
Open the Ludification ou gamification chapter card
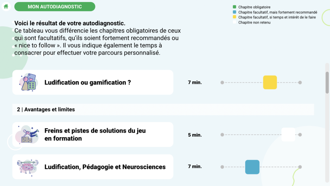pyautogui.click(x=93, y=82)
